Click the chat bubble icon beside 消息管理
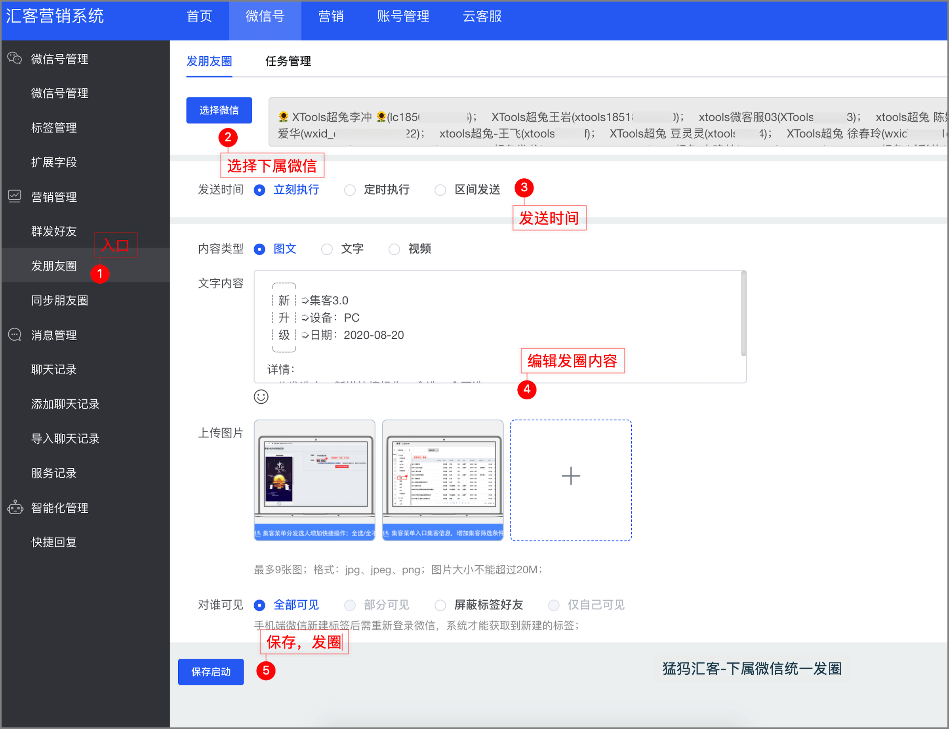949x729 pixels. tap(15, 334)
